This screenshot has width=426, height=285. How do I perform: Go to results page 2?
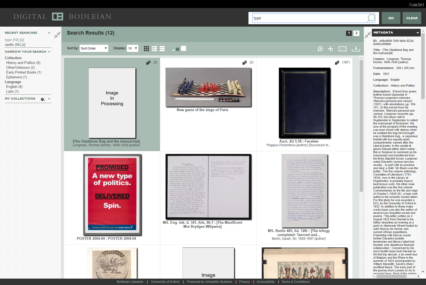point(356,33)
